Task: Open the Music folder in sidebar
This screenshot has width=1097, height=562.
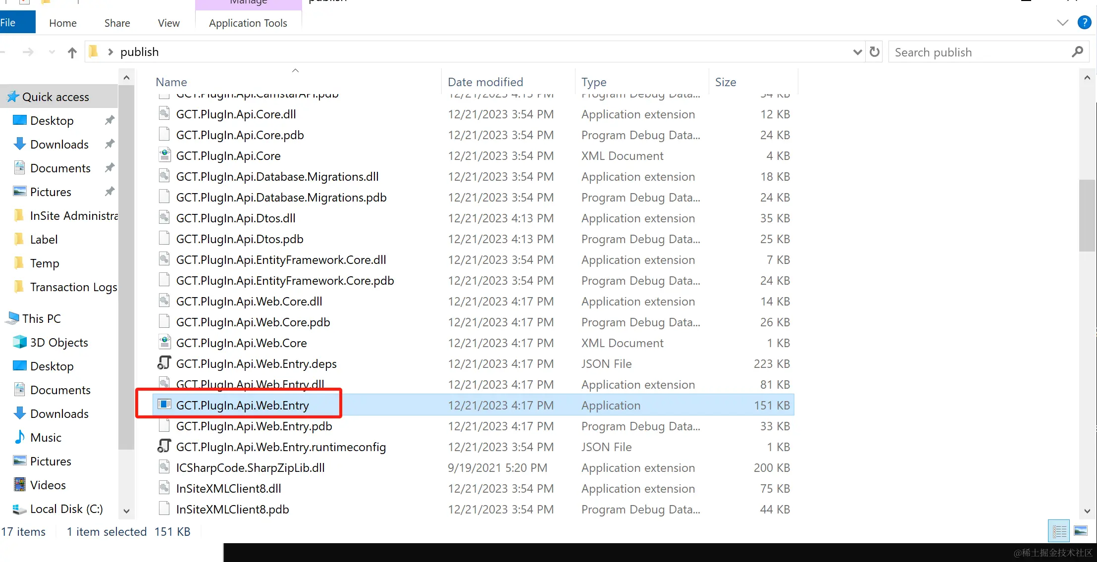Action: 46,438
